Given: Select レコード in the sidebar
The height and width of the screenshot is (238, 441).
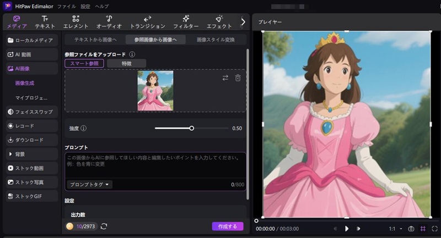Looking at the screenshot, I should click(32, 126).
